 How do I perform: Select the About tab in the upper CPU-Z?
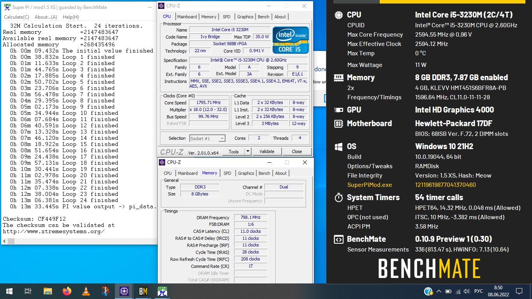coord(280,17)
